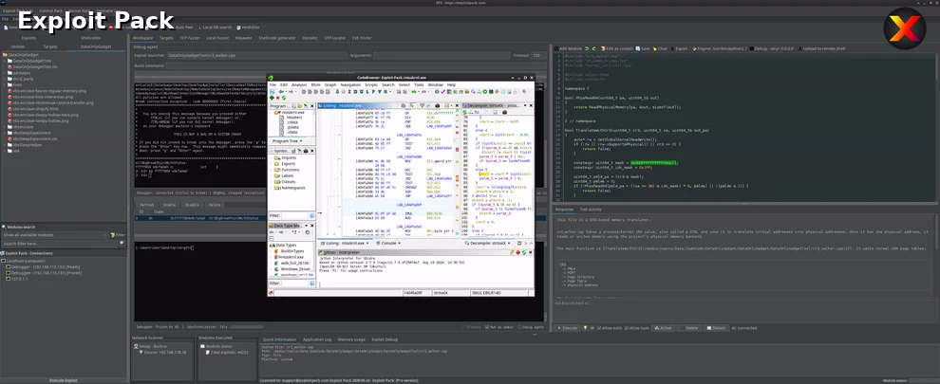Switch to TCP Fuzzer tab
This screenshot has height=384, width=940.
pyautogui.click(x=190, y=38)
